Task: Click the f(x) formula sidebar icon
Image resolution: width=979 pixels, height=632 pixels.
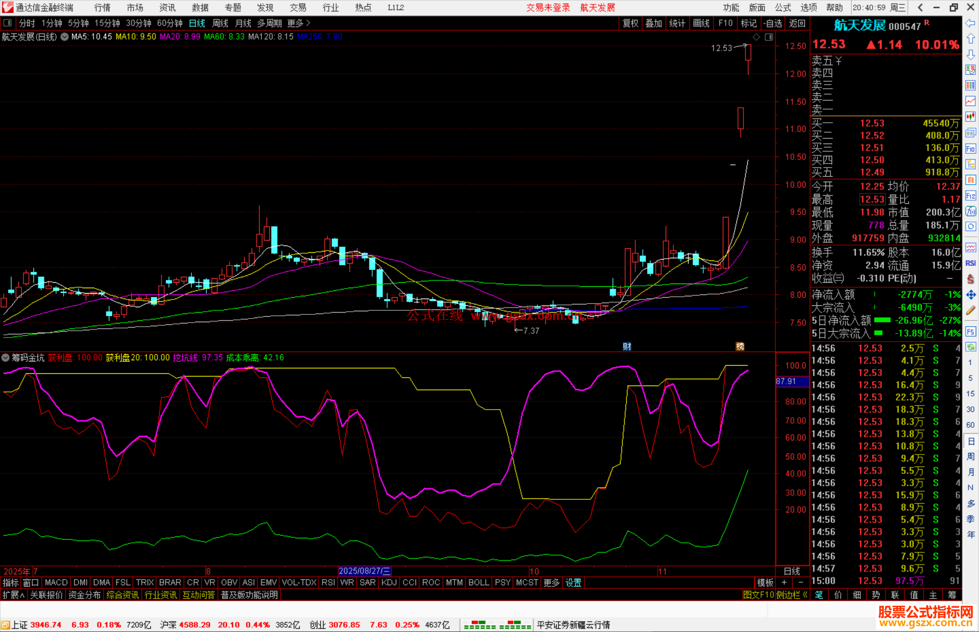Action: (970, 211)
